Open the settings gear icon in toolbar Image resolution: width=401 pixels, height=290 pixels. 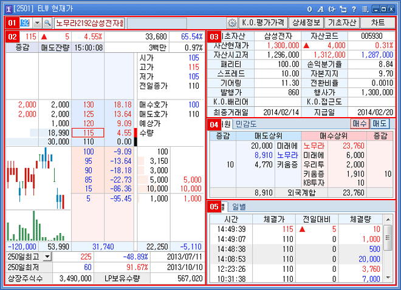point(231,23)
